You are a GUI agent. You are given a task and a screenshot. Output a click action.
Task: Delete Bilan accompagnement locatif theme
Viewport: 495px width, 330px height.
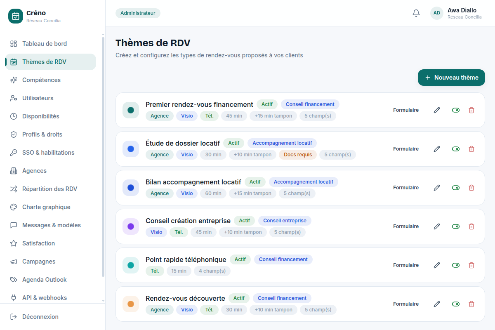(x=471, y=188)
